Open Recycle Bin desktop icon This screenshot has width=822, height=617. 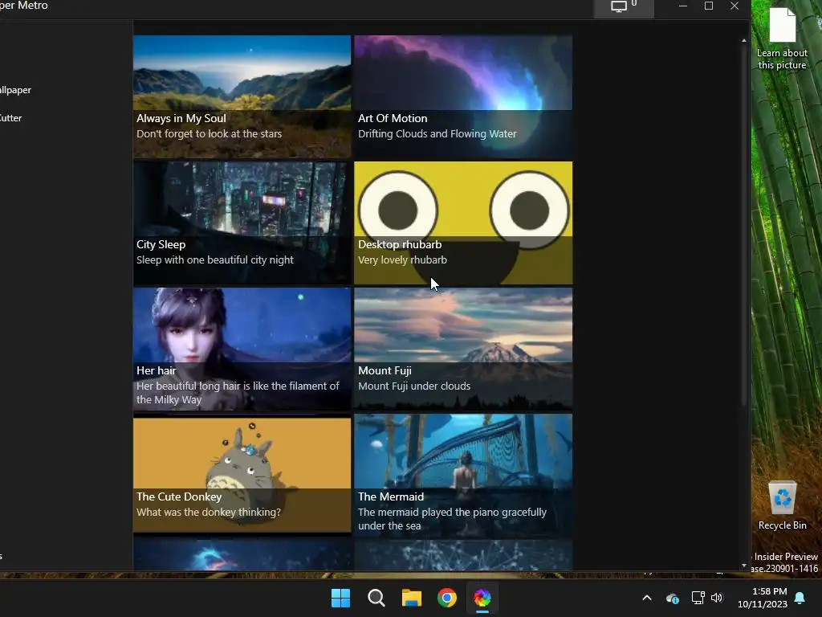[782, 506]
